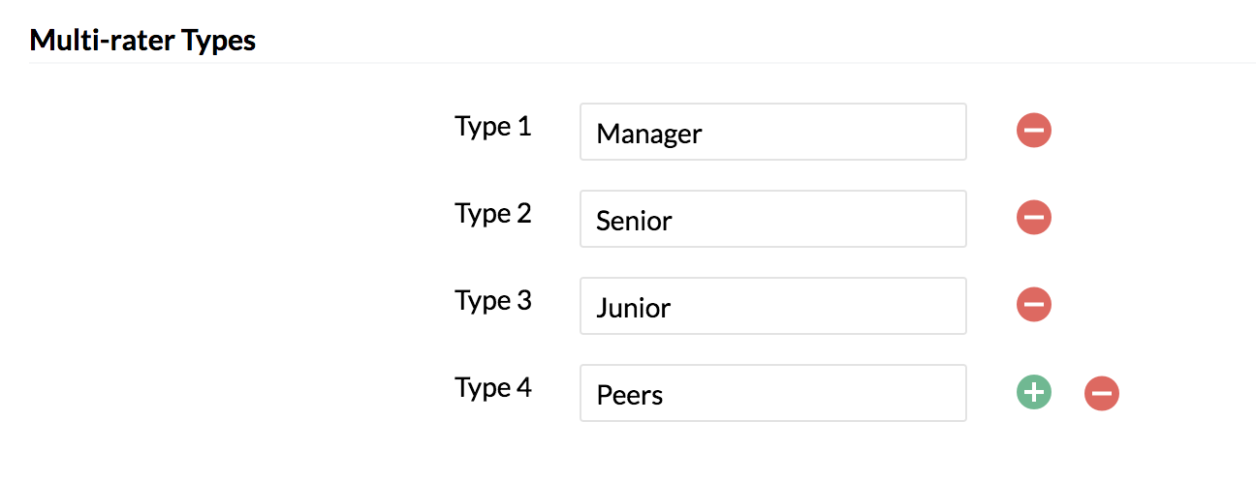Remove the Peers rater type

(x=1102, y=393)
